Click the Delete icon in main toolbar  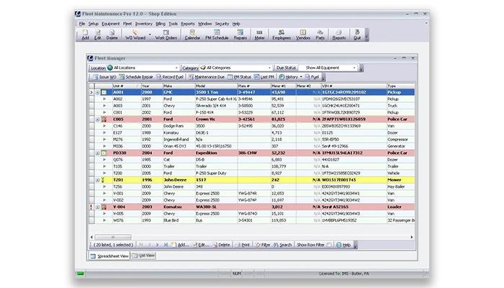point(112,35)
